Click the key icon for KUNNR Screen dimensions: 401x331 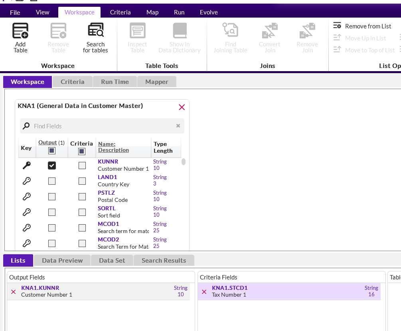click(x=26, y=165)
